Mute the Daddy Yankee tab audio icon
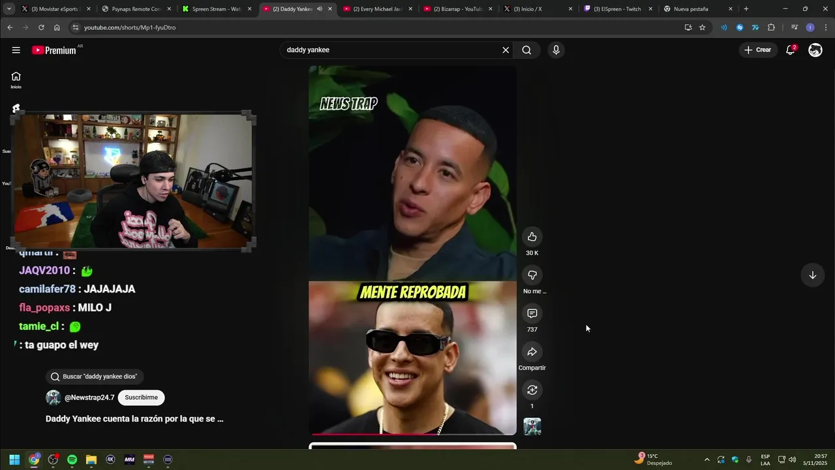835x470 pixels. (320, 9)
